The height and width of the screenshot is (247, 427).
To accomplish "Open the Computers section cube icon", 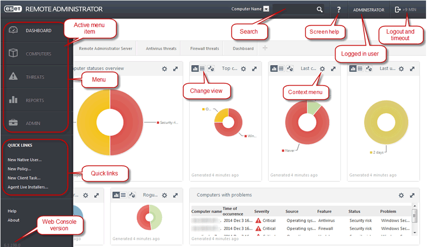I will (x=13, y=53).
